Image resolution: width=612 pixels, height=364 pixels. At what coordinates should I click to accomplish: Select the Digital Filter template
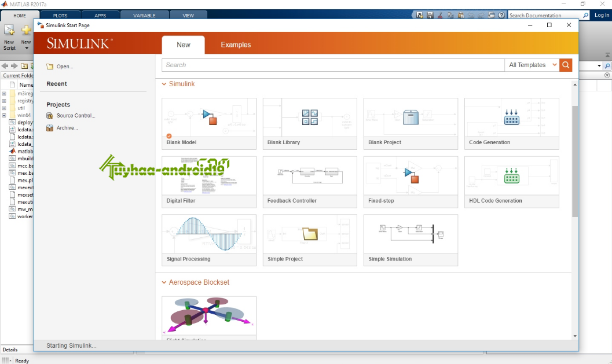[x=209, y=182]
